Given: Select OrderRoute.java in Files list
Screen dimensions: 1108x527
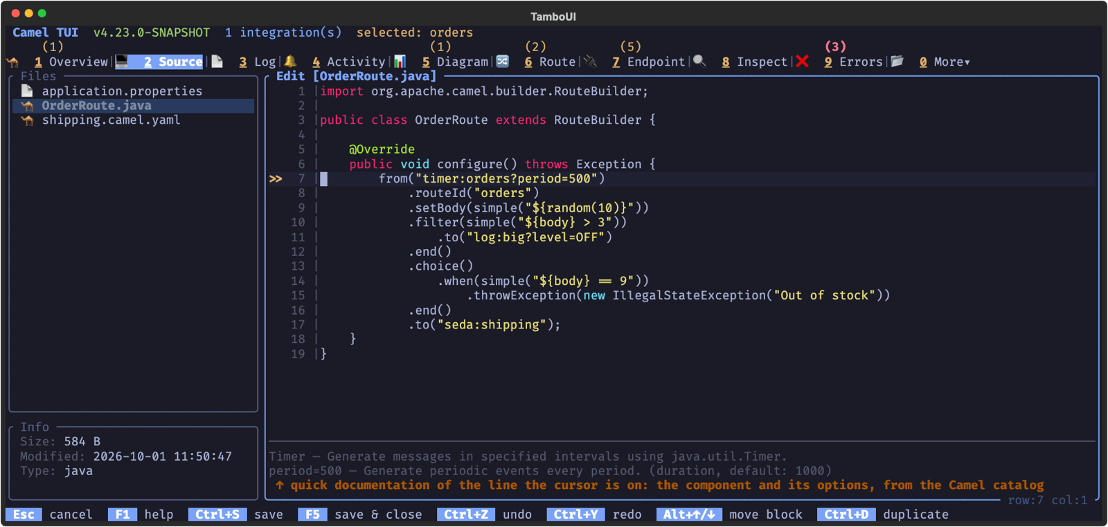Looking at the screenshot, I should pyautogui.click(x=134, y=106).
